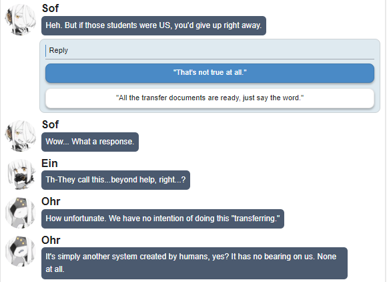
Task: Click Ein's masked character avatar
Action: 21,174
